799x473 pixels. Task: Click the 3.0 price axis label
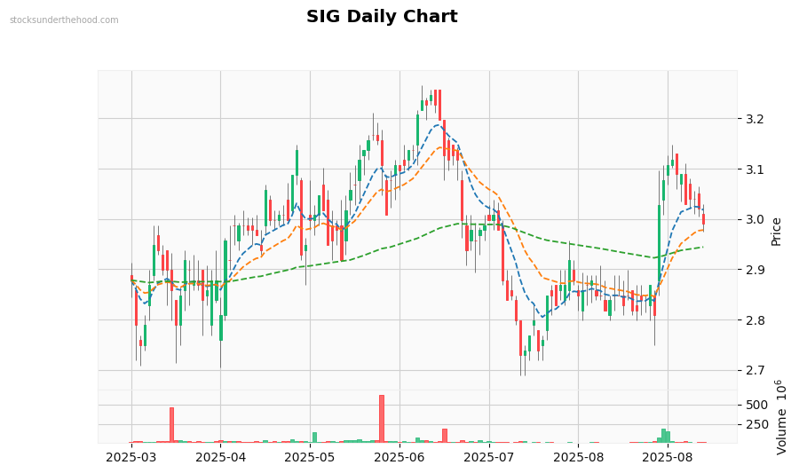755,219
